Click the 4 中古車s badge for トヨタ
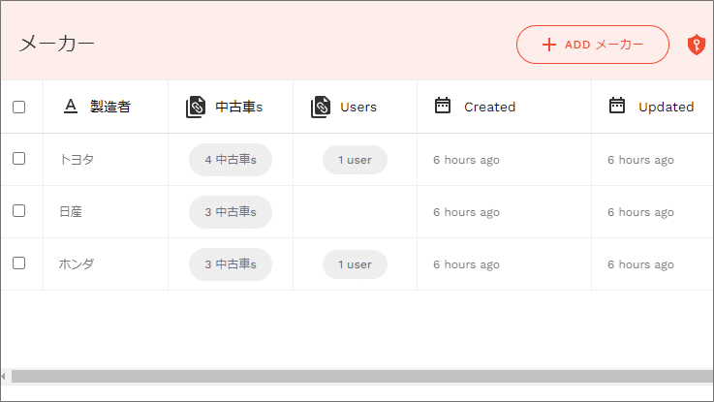Viewport: 714px width, 402px height. [231, 160]
